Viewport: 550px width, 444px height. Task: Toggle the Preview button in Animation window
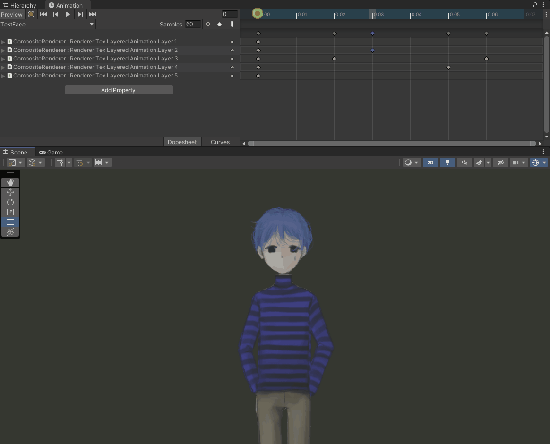[x=12, y=14]
